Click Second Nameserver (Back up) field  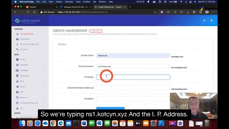point(133,88)
